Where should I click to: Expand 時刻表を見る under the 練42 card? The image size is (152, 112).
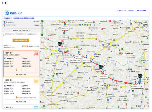[21, 74]
